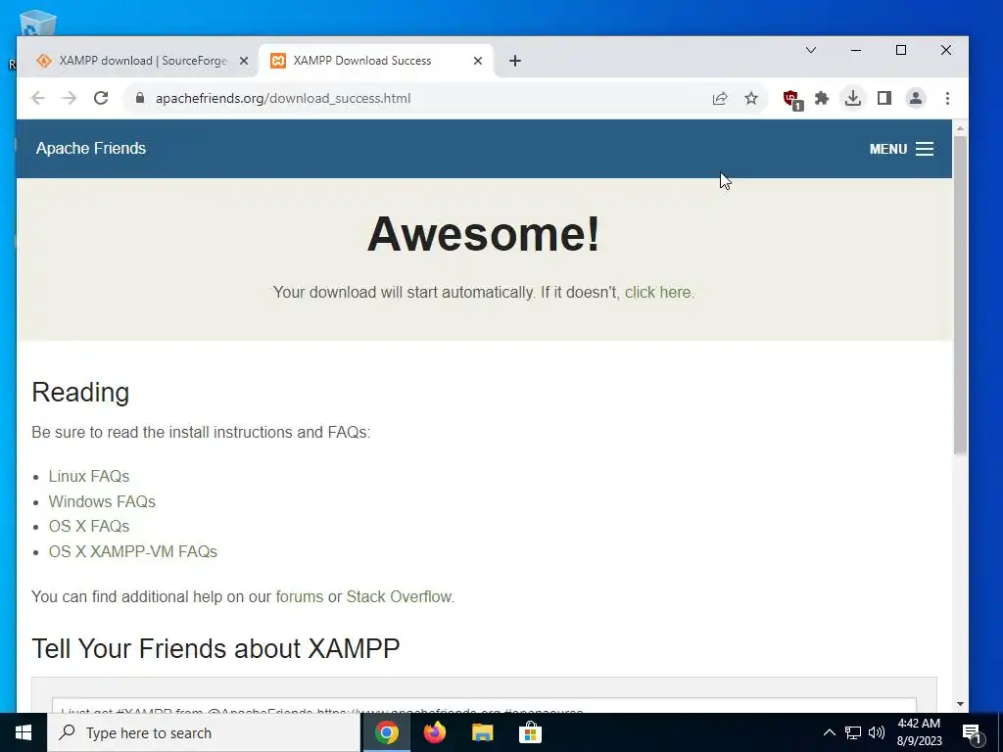Open the taskbar clock and date
The image size is (1003, 752).
pyautogui.click(x=919, y=732)
